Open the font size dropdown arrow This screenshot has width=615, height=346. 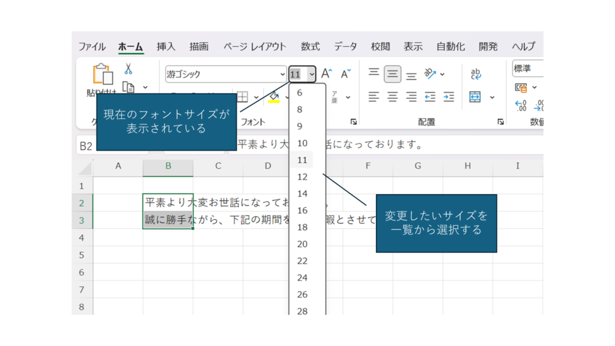coord(311,74)
